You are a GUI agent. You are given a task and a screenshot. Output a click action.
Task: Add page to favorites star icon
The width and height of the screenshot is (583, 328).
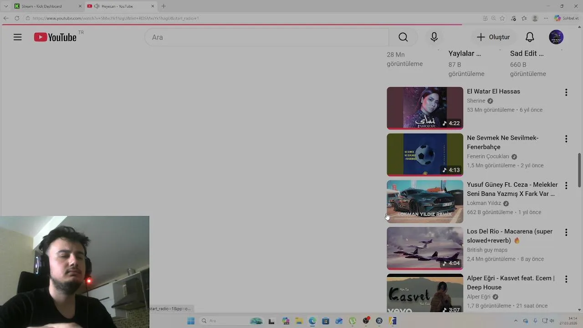(502, 18)
